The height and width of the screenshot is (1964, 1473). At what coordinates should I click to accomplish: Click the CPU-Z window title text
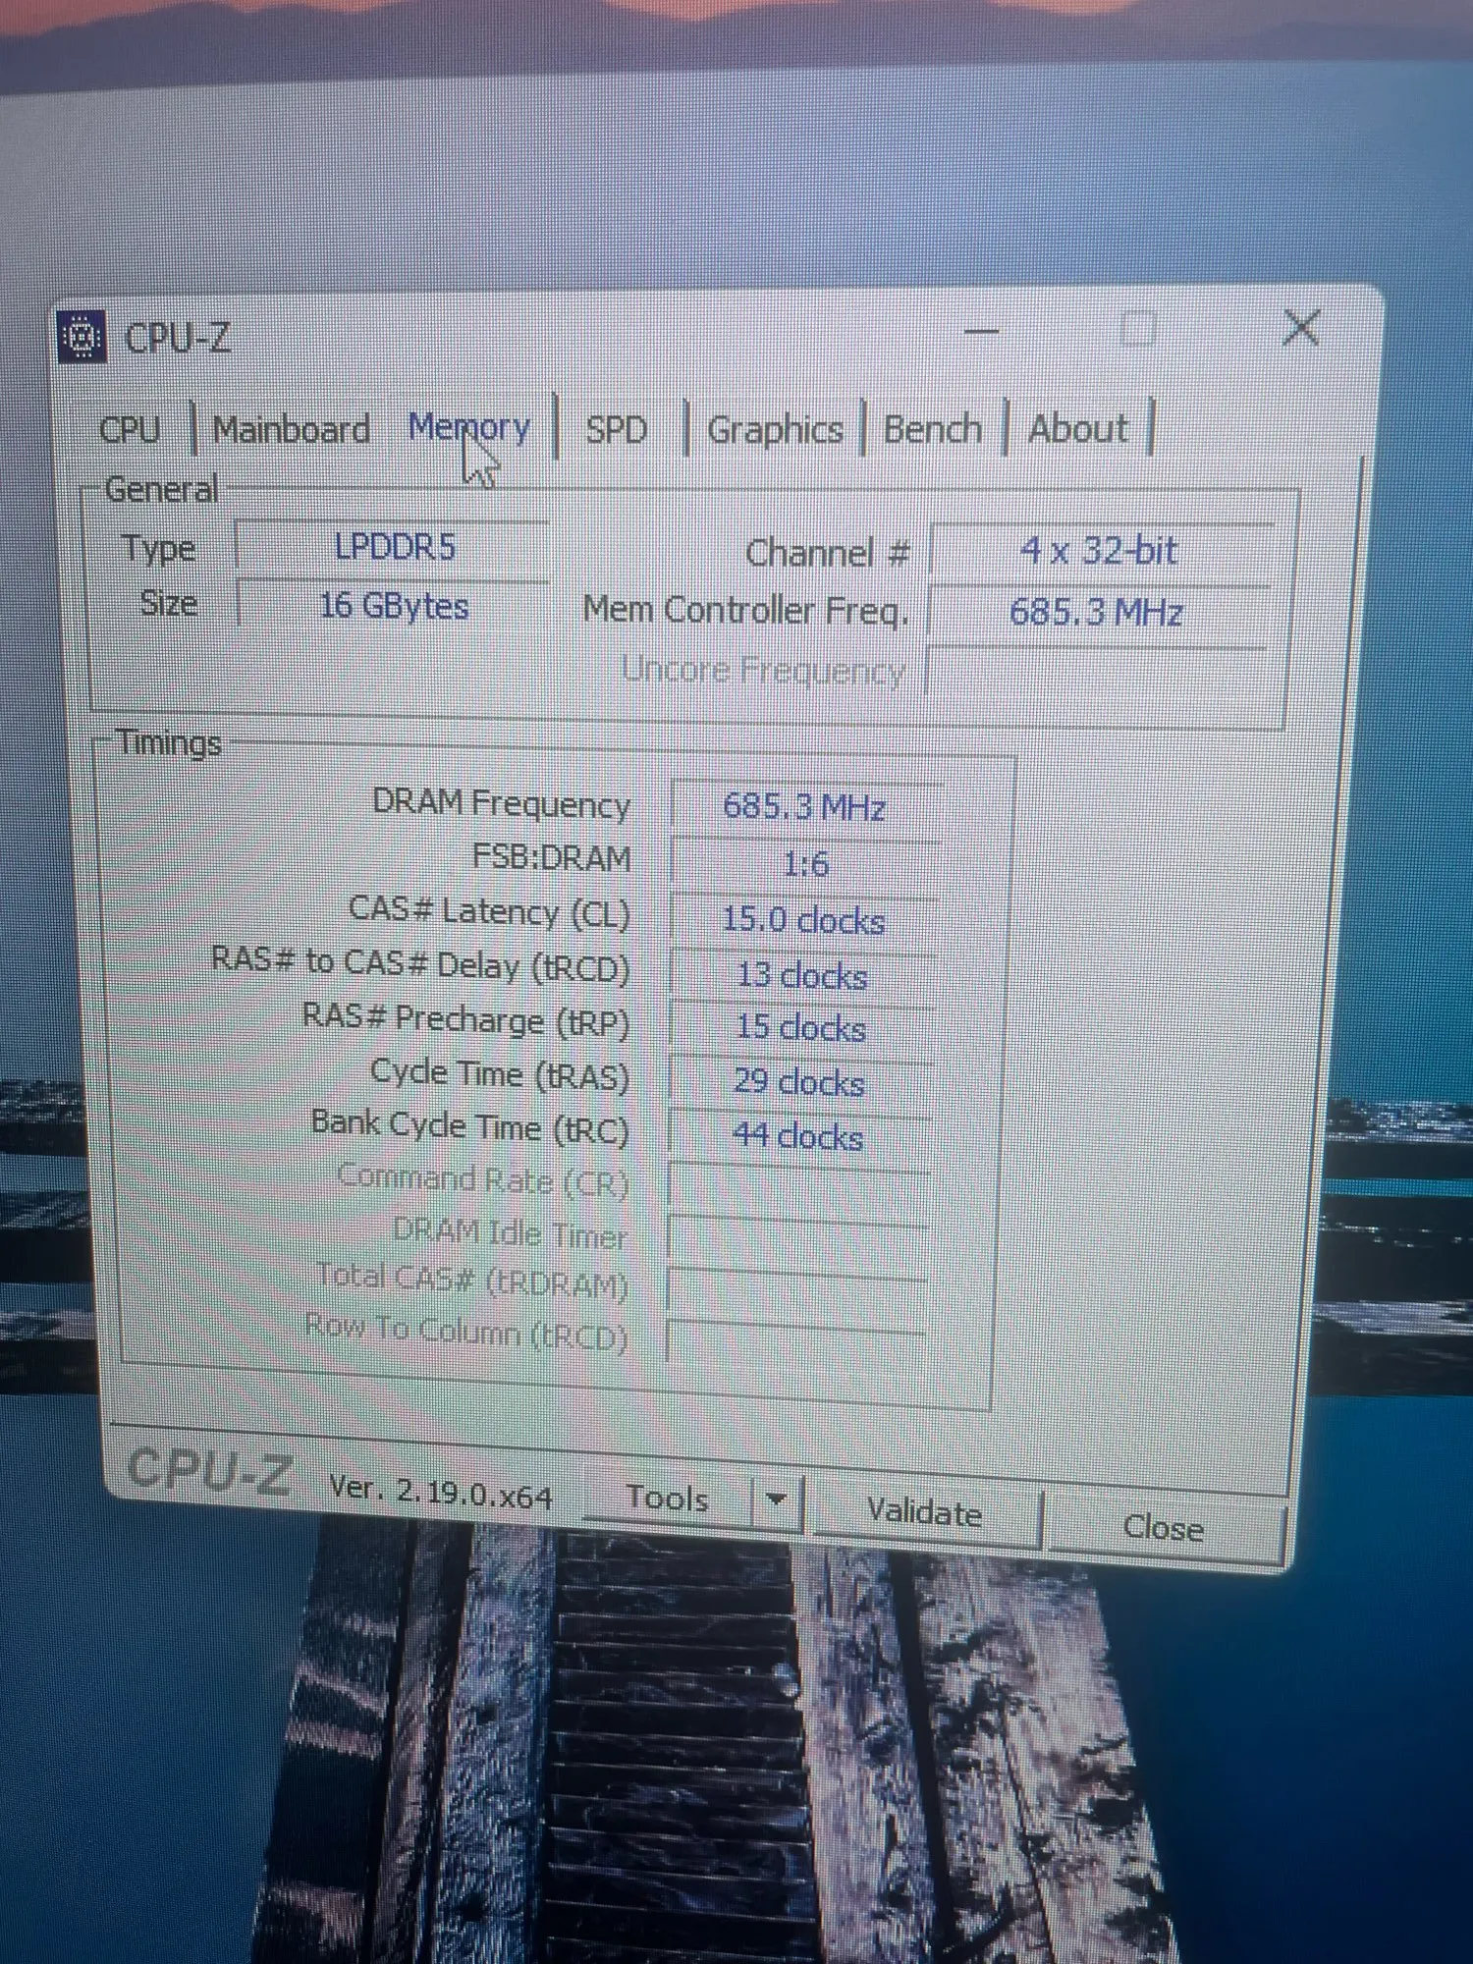[178, 339]
